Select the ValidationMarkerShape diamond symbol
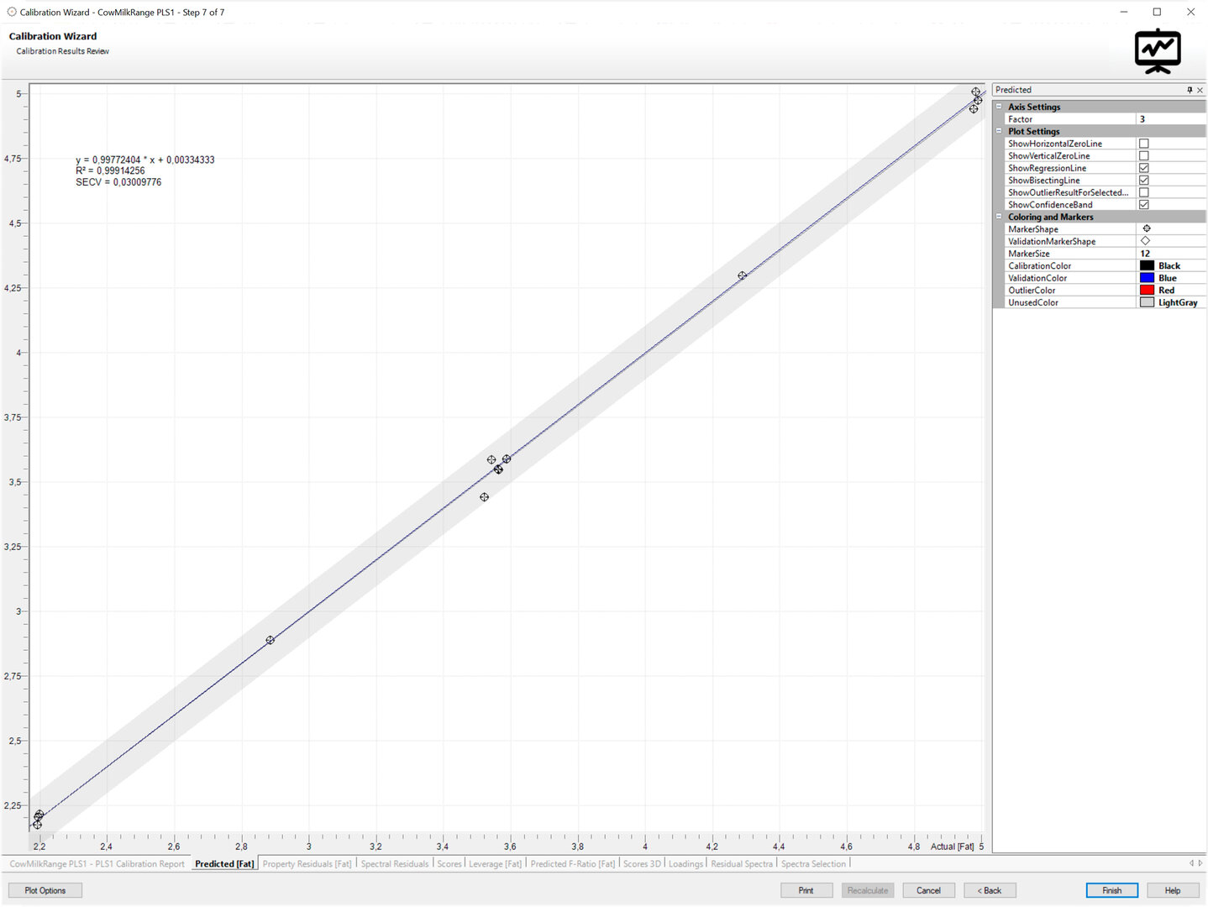The height and width of the screenshot is (907, 1208). pos(1147,240)
